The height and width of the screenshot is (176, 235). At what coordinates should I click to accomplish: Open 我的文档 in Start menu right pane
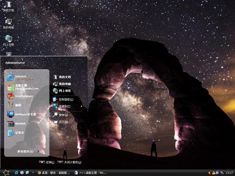[x=62, y=77]
